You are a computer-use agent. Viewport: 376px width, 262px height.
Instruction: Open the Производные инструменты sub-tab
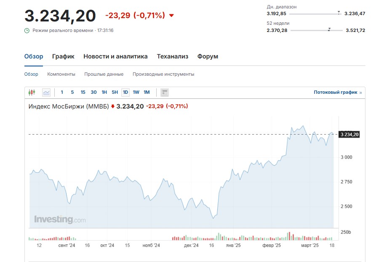[163, 74]
